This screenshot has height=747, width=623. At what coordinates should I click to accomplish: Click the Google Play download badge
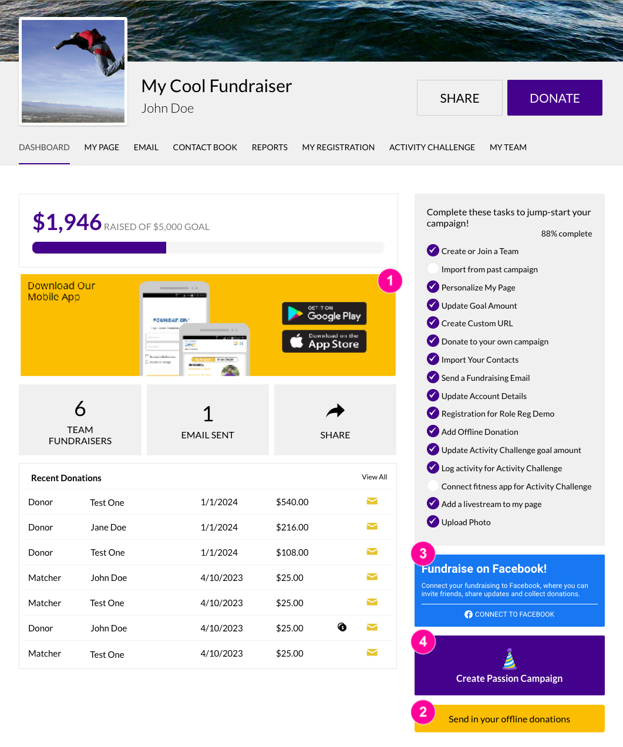point(324,313)
